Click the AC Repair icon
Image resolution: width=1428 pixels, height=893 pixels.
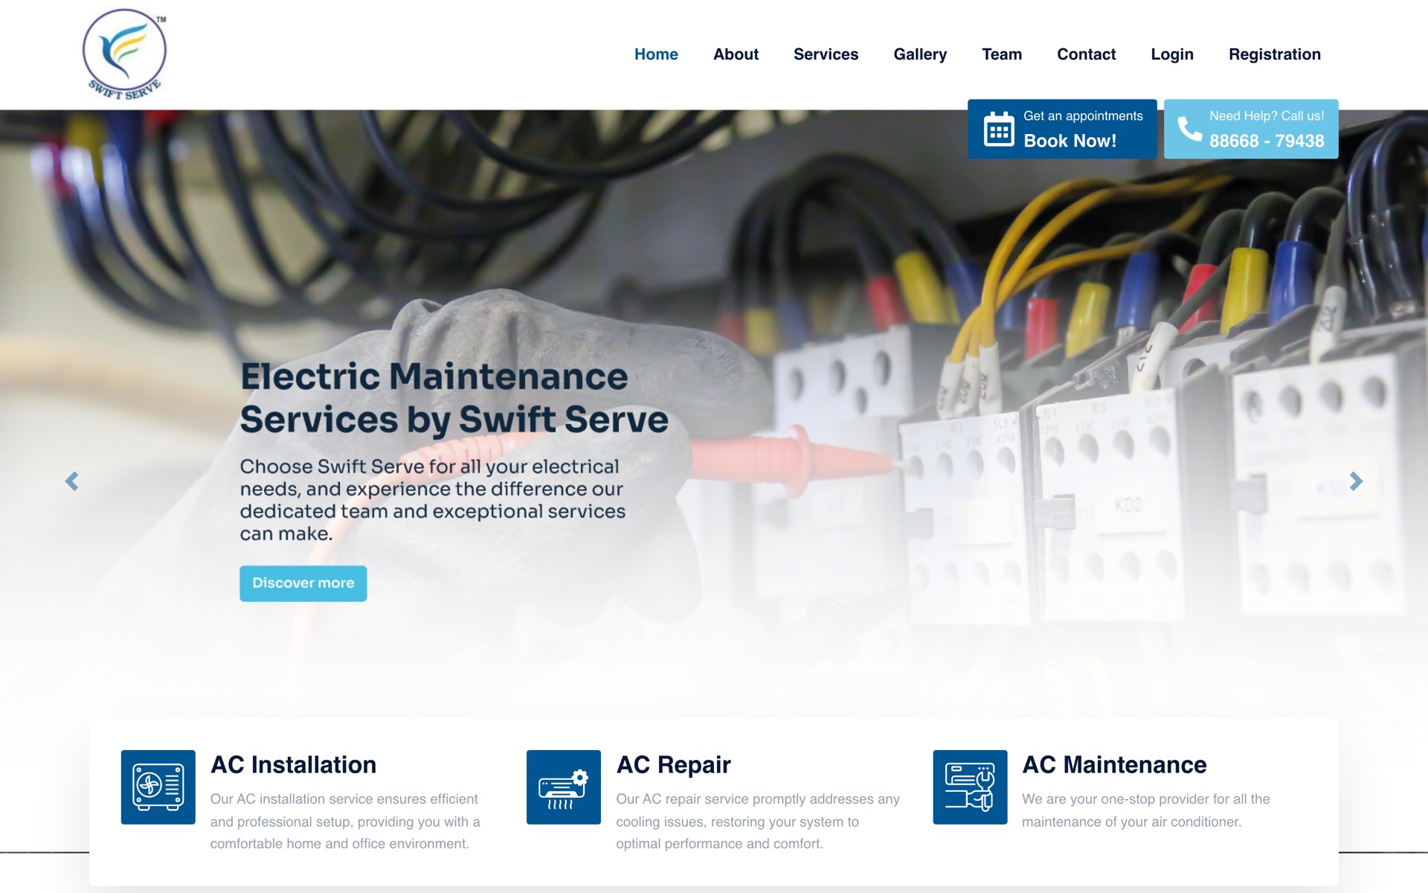click(x=564, y=787)
